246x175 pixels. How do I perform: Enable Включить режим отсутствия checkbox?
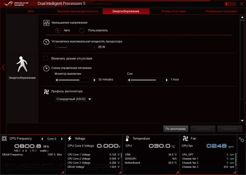[x=45, y=58]
